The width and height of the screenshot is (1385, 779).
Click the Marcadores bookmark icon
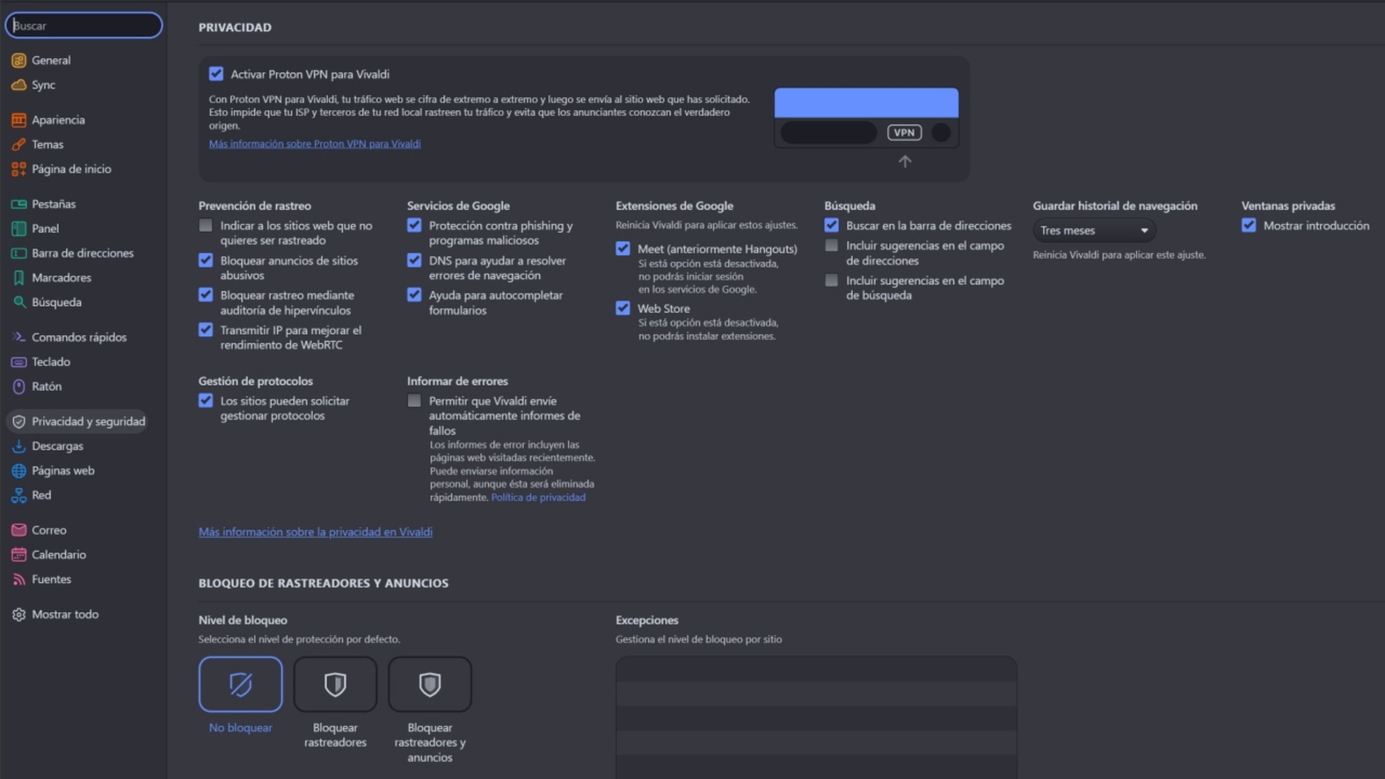click(x=19, y=278)
